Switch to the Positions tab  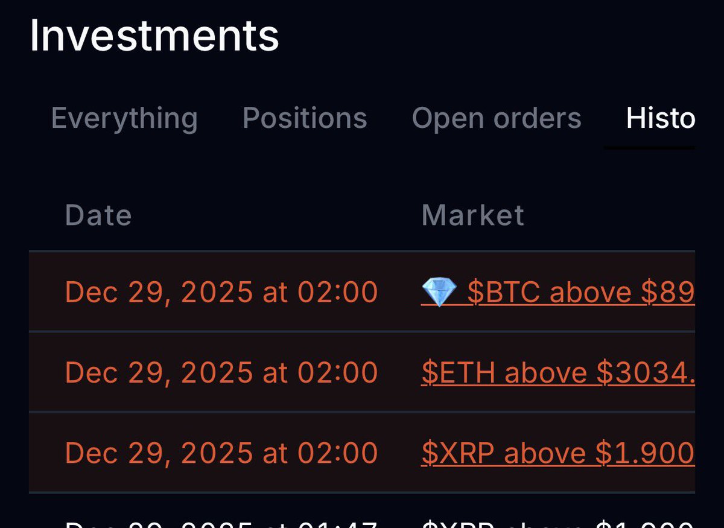pos(305,118)
